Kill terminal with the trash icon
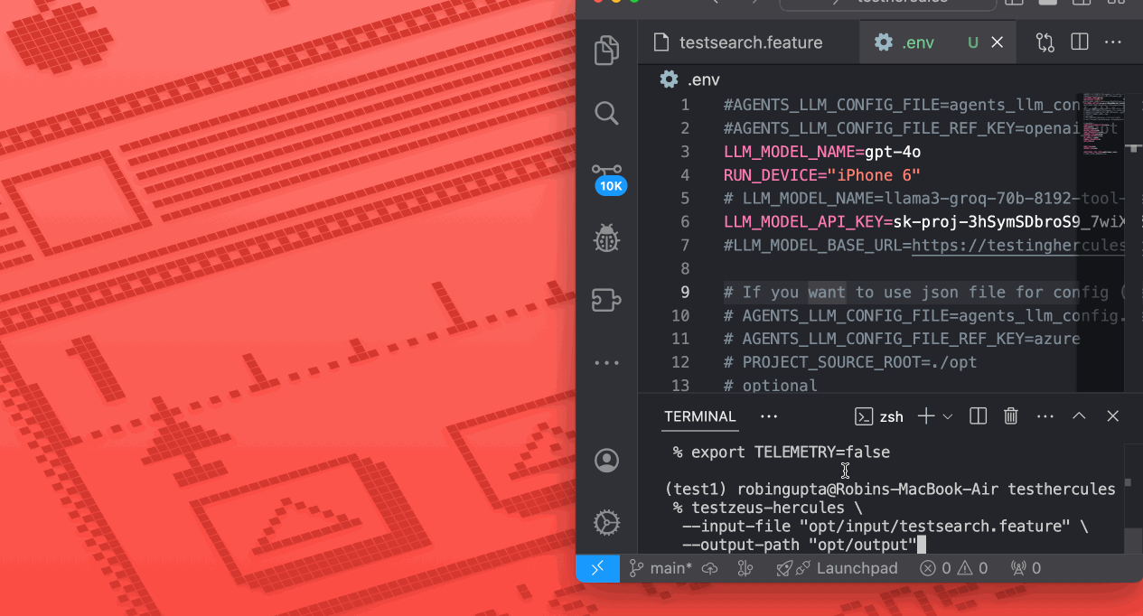 tap(1011, 416)
